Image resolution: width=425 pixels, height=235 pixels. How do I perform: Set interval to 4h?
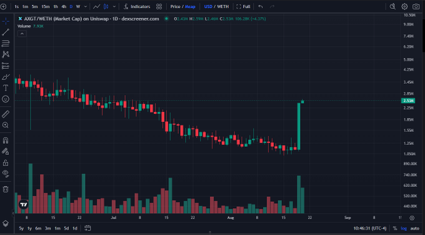click(64, 6)
